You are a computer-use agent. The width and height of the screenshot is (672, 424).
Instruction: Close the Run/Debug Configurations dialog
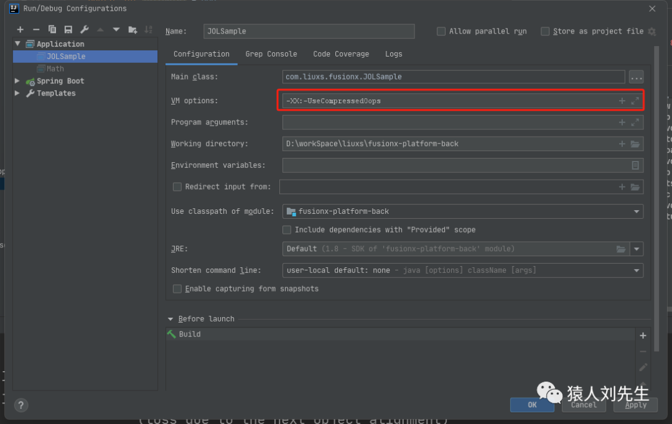click(x=652, y=9)
